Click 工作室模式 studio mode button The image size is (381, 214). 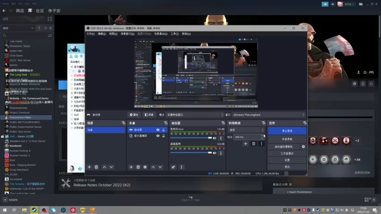(x=287, y=153)
